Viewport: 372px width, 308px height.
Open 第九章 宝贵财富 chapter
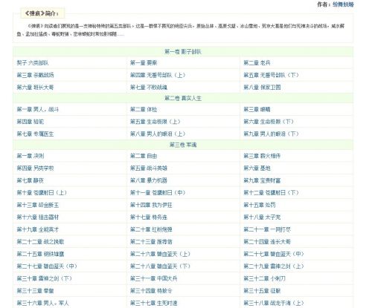262,180
